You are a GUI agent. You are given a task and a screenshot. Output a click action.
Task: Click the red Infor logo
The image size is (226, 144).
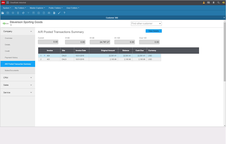pos(3,3)
